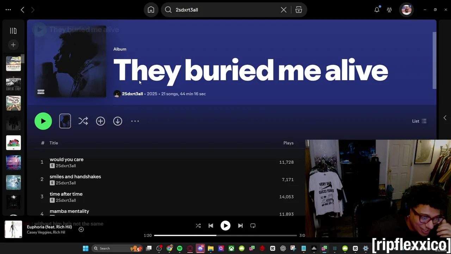Expand Your Library sidebar icon
This screenshot has width=451, height=254.
(13, 31)
